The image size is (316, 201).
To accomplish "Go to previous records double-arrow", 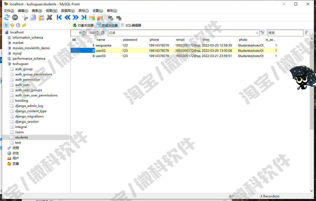I will click(68, 18).
